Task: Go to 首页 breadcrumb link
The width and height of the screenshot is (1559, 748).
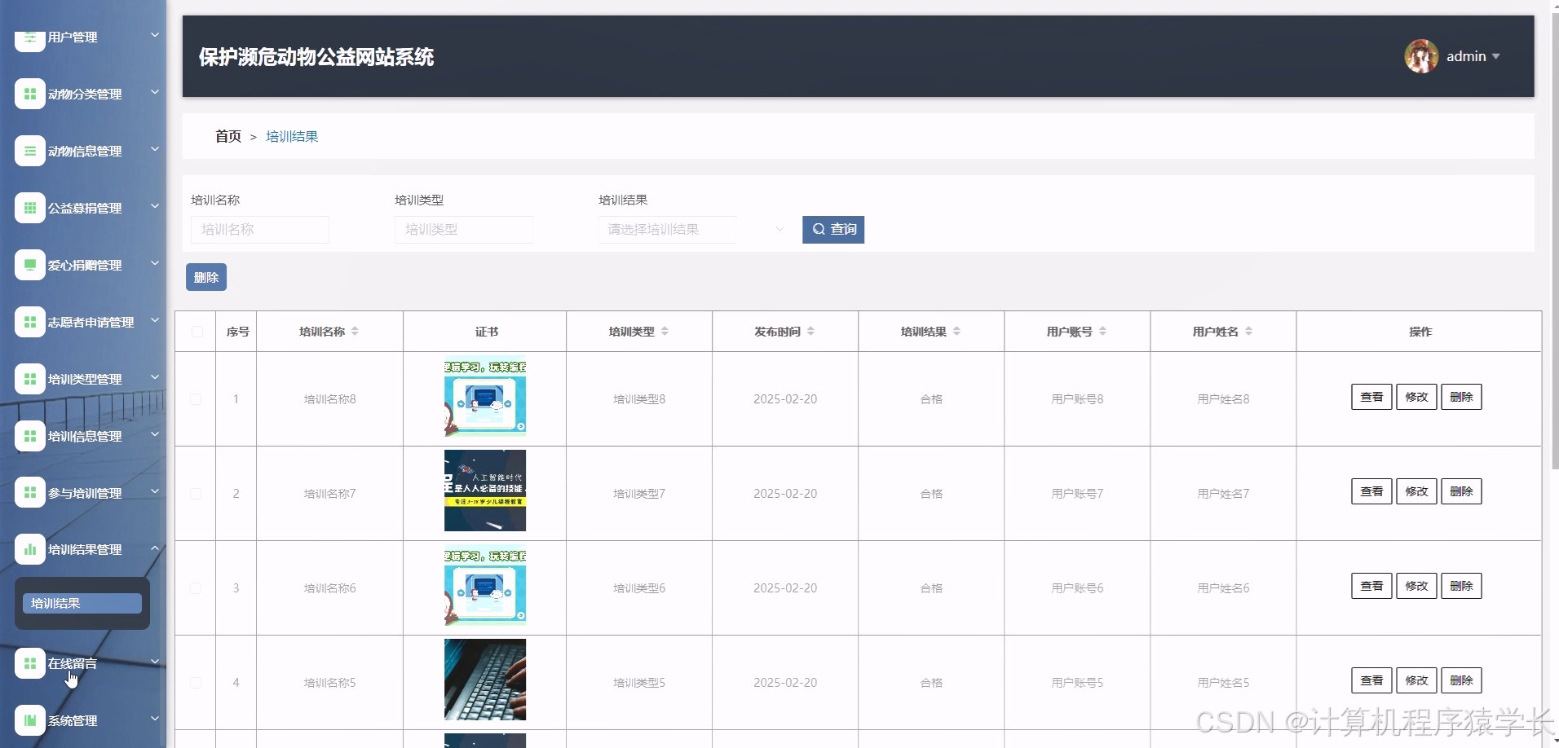Action: (x=228, y=136)
